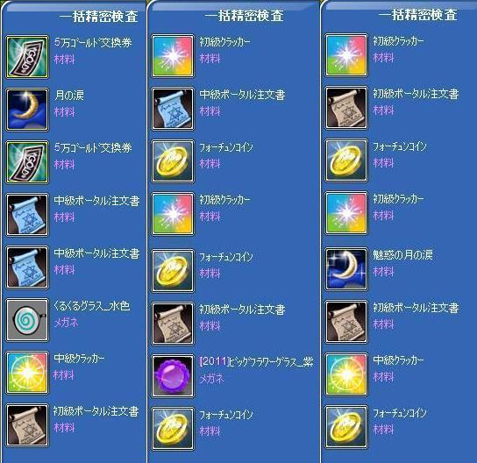
Task: Click the 月の涙 crescent moon icon
Action: [27, 110]
